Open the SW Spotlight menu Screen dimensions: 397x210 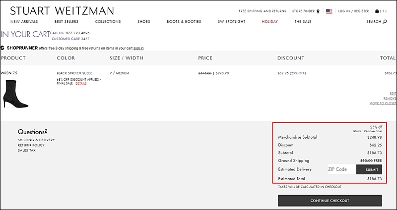pos(231,22)
